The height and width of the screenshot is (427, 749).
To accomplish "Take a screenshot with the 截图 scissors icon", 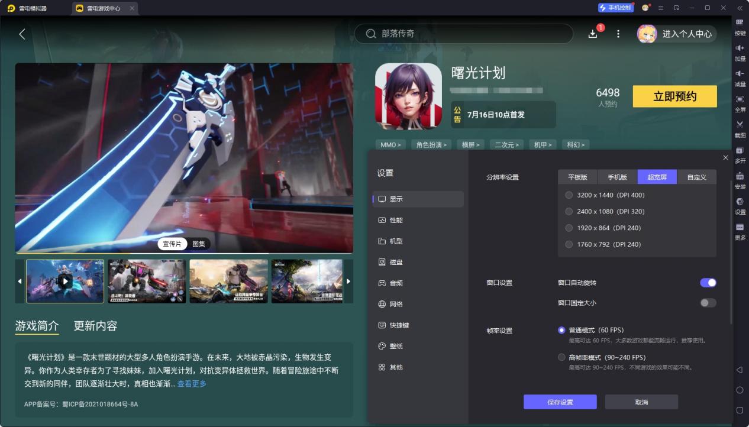I will (740, 124).
